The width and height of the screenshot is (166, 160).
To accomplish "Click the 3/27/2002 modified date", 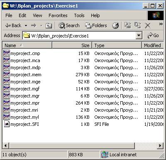I will click(x=154, y=89).
